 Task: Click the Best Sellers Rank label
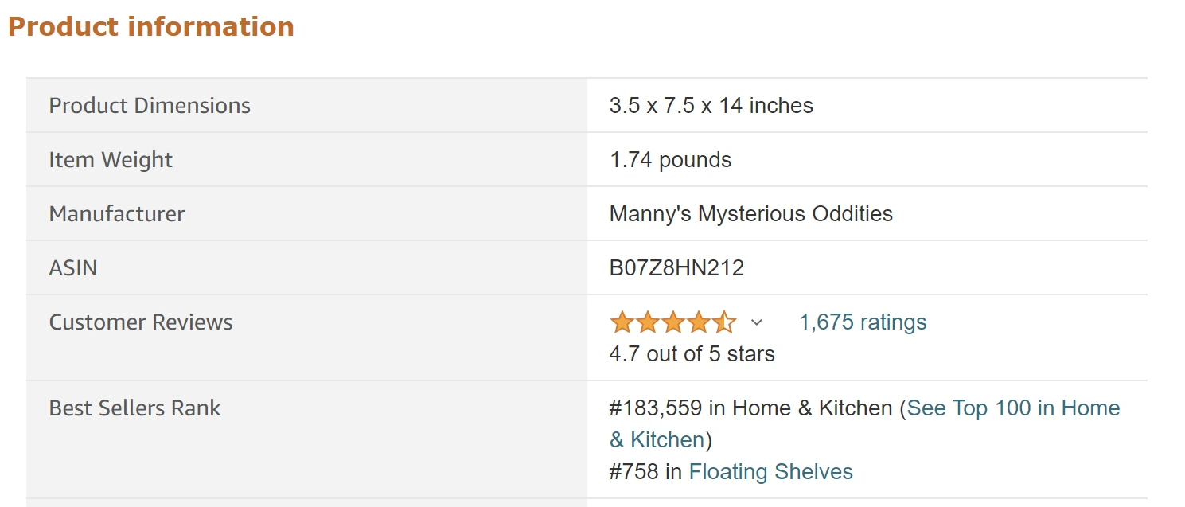(134, 408)
